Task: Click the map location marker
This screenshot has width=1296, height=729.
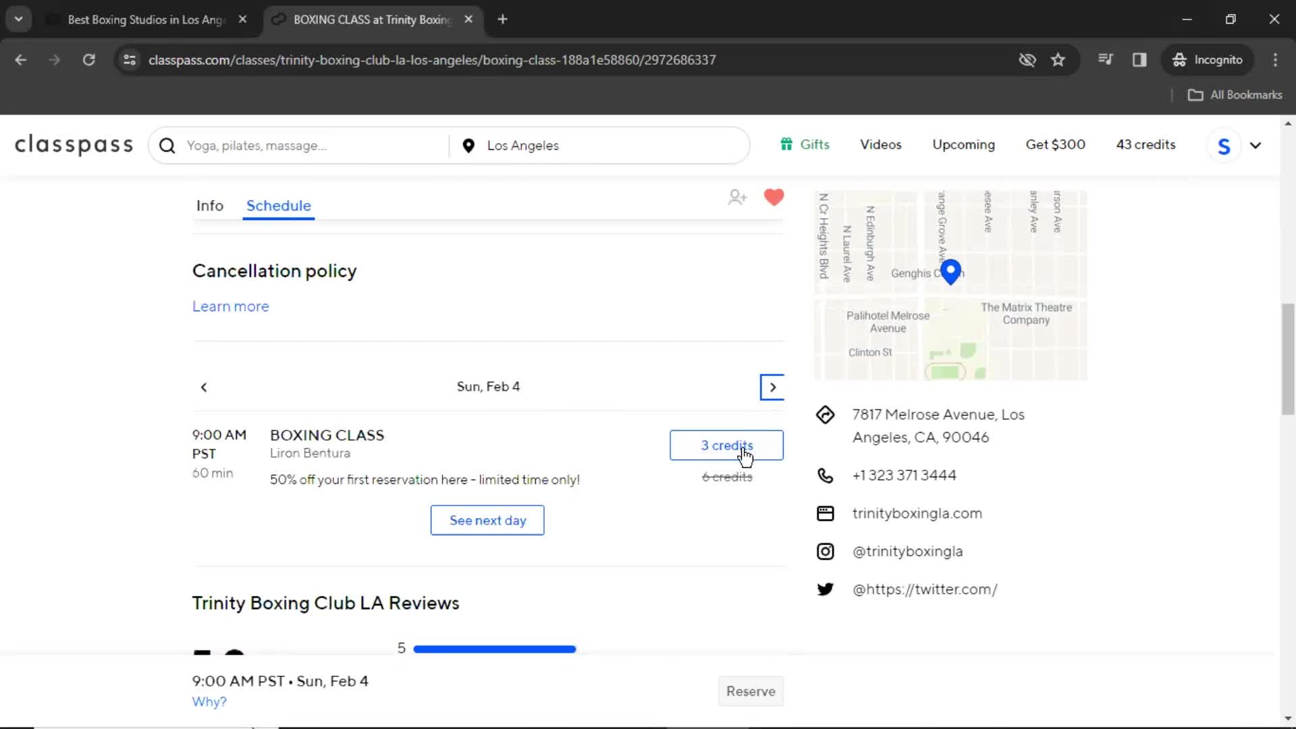Action: pyautogui.click(x=950, y=272)
